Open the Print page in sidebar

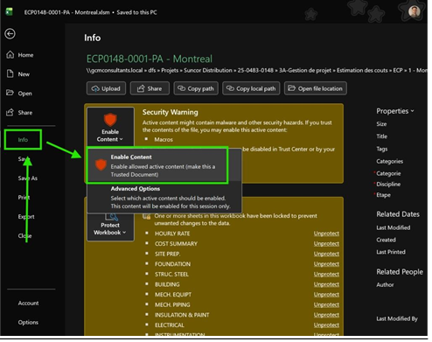tap(24, 199)
